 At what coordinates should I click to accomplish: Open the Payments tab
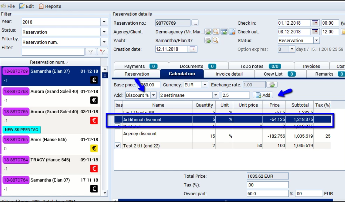(141, 66)
